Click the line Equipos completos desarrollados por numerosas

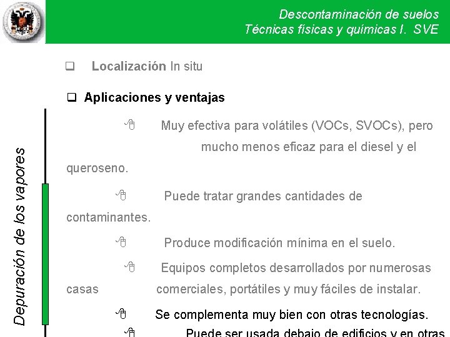[x=296, y=268]
